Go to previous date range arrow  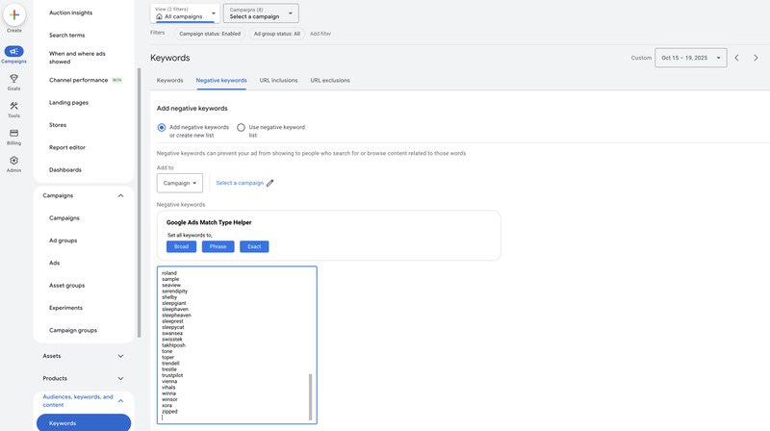(736, 58)
